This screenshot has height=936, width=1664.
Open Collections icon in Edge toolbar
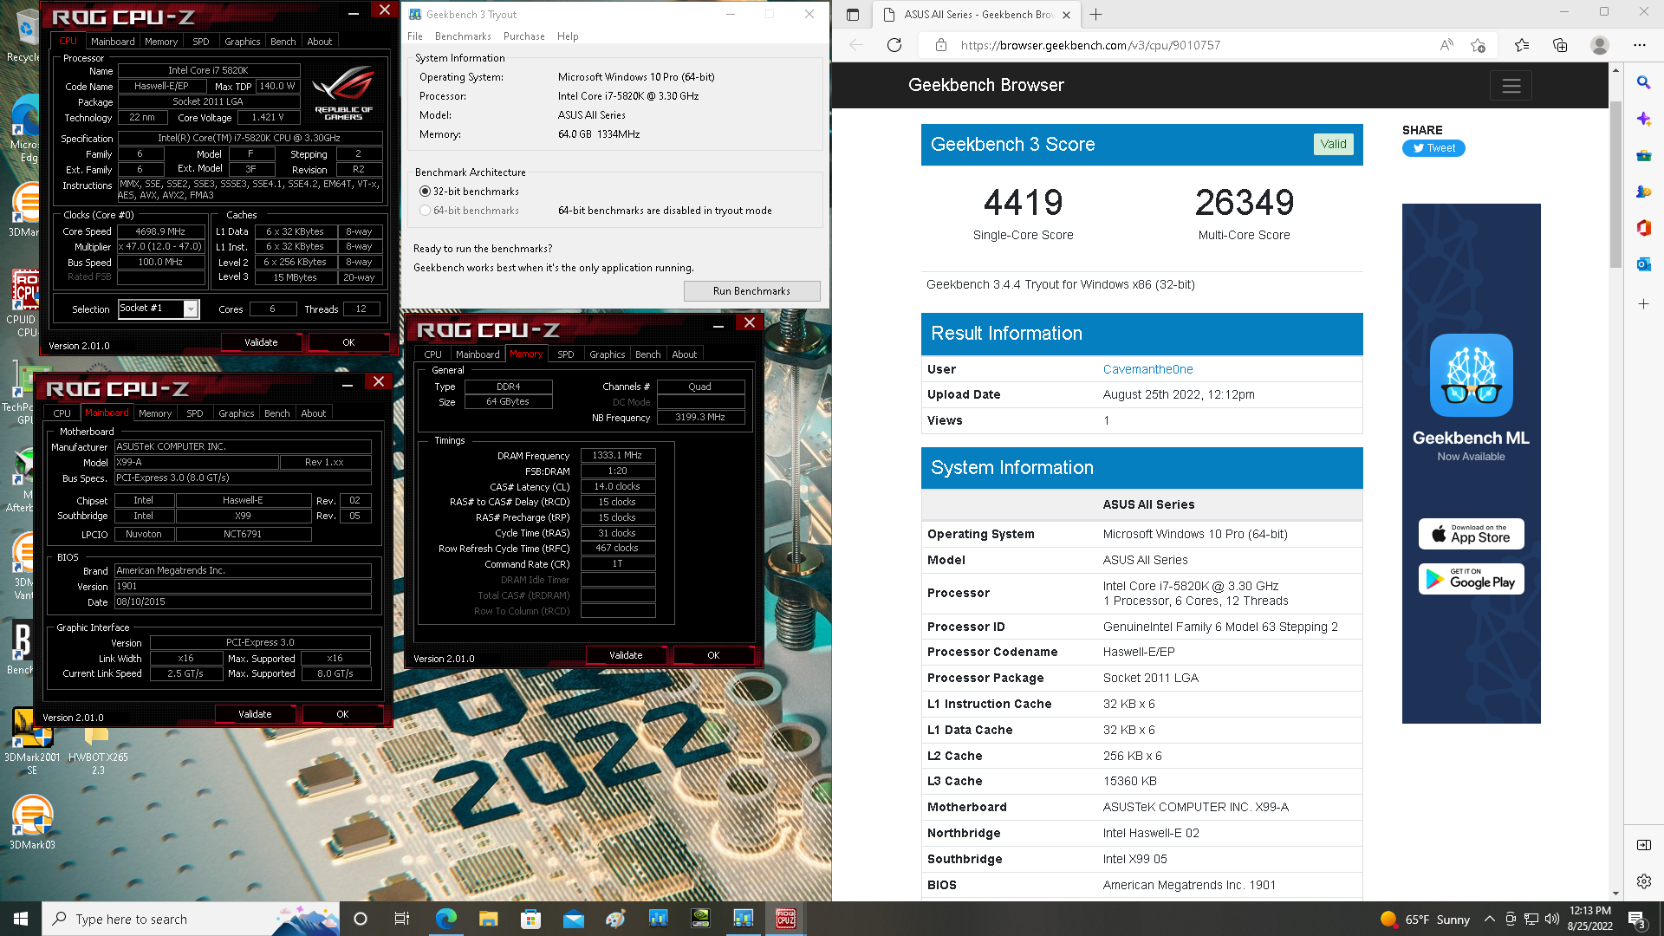(1560, 45)
